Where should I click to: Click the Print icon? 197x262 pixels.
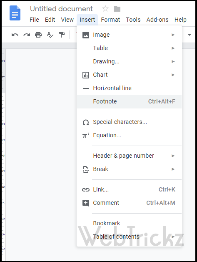pyautogui.click(x=38, y=35)
